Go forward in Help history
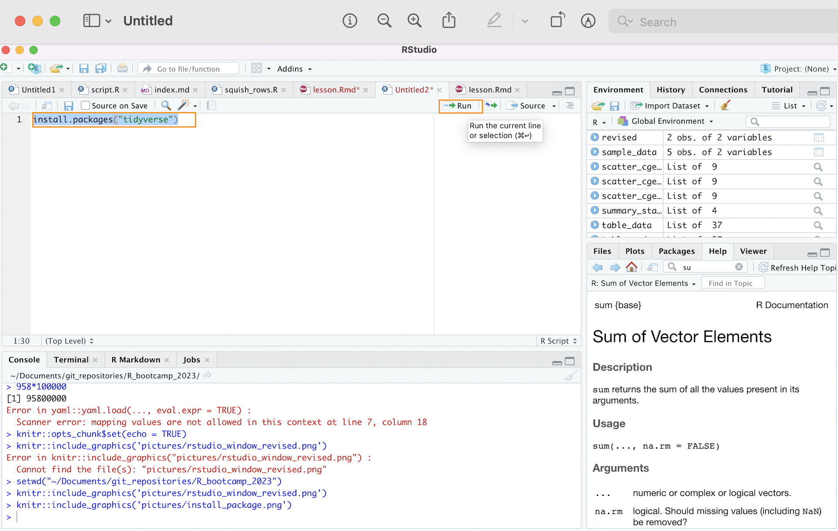This screenshot has height=531, width=838. coord(615,267)
